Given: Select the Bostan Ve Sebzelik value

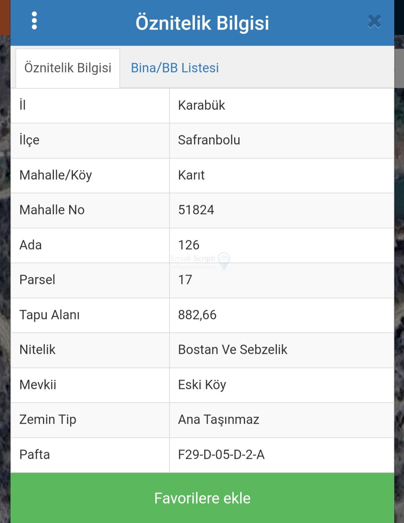Looking at the screenshot, I should 232,350.
